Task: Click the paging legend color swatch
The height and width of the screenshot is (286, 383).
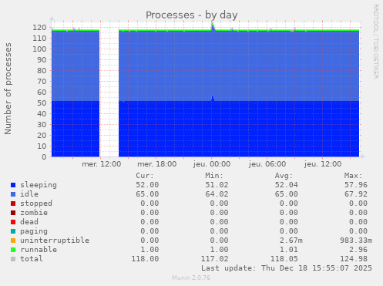Action: coord(13,231)
